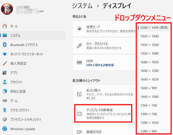Click the Apps icon in sidebar
This screenshot has width=173, height=135.
coord(5,73)
